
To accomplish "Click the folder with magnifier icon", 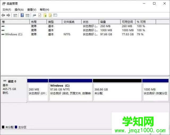I will [50, 15].
